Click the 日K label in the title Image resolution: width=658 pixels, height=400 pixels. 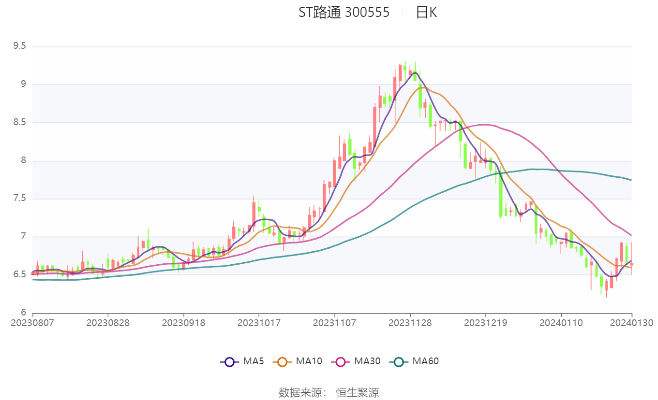pyautogui.click(x=426, y=13)
